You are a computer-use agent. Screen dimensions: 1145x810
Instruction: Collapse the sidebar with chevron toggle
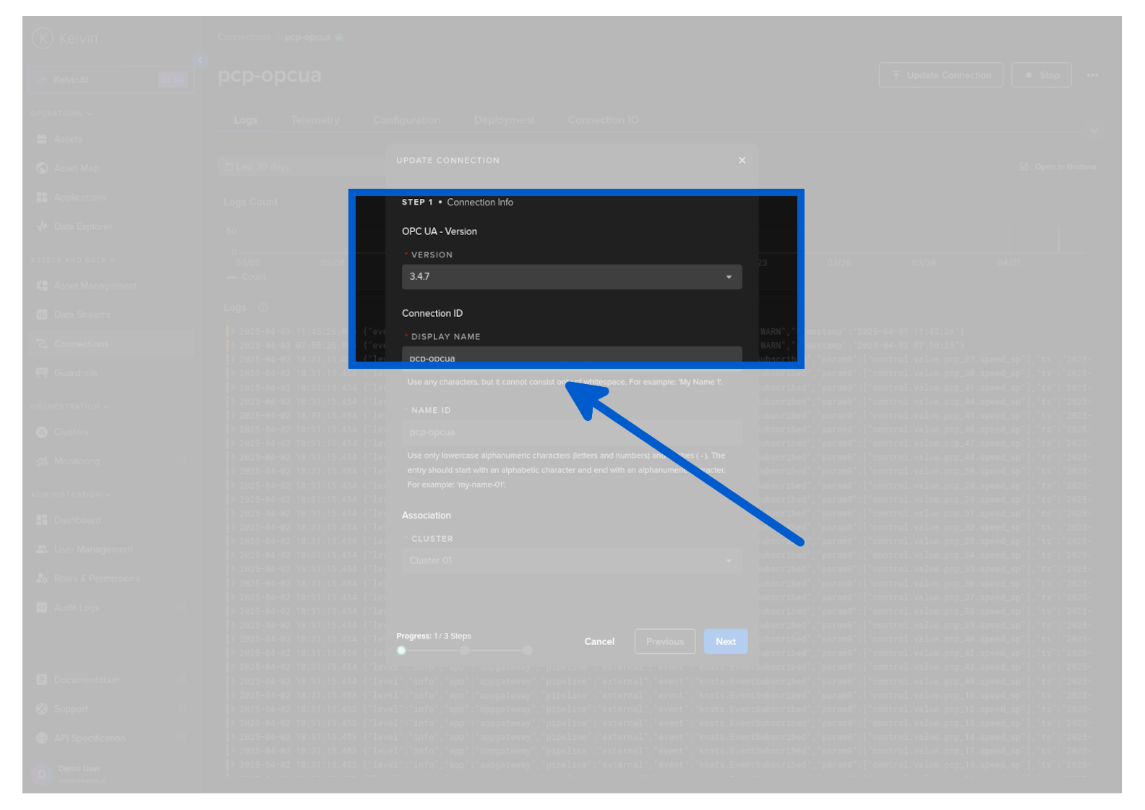[x=200, y=61]
